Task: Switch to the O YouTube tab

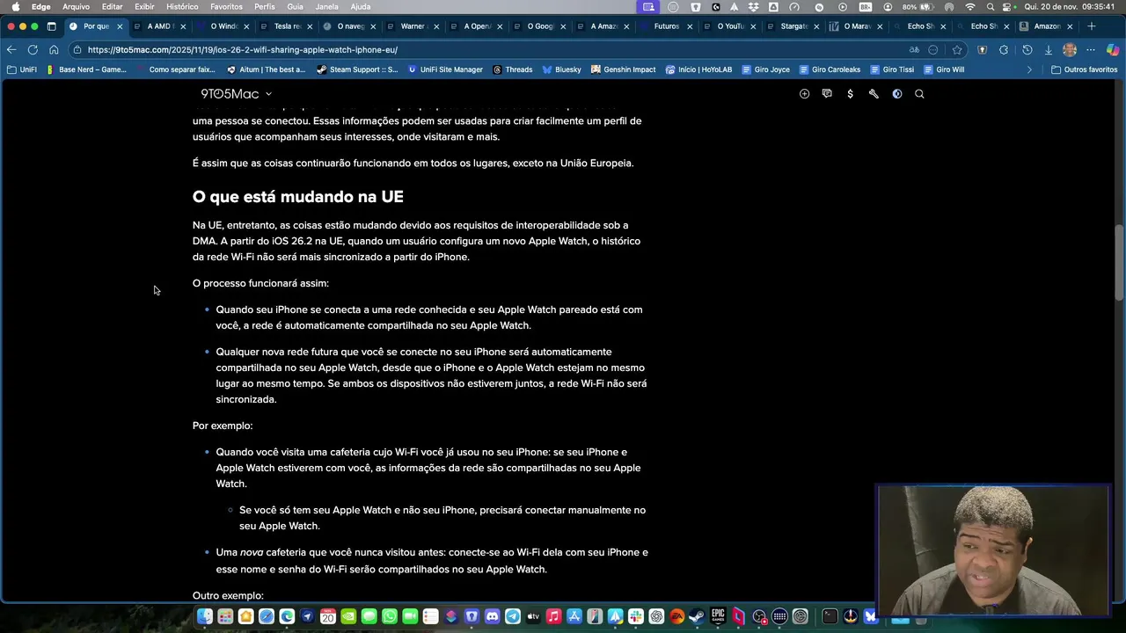Action: [x=728, y=26]
